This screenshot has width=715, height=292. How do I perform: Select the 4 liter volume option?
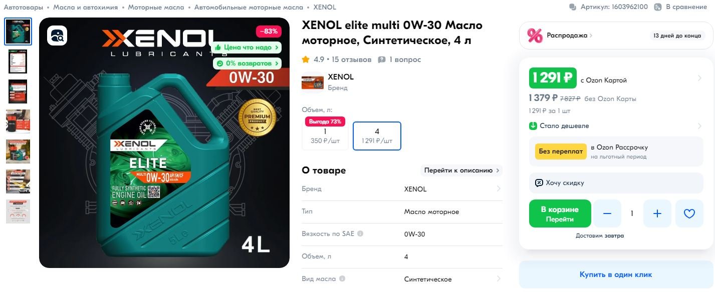[377, 136]
